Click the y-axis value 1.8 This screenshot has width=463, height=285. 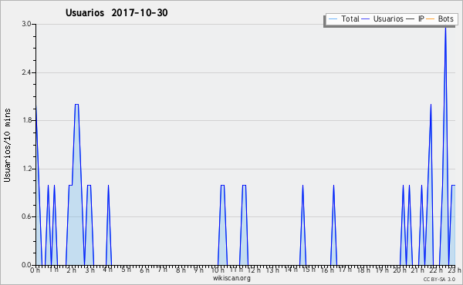(26, 120)
